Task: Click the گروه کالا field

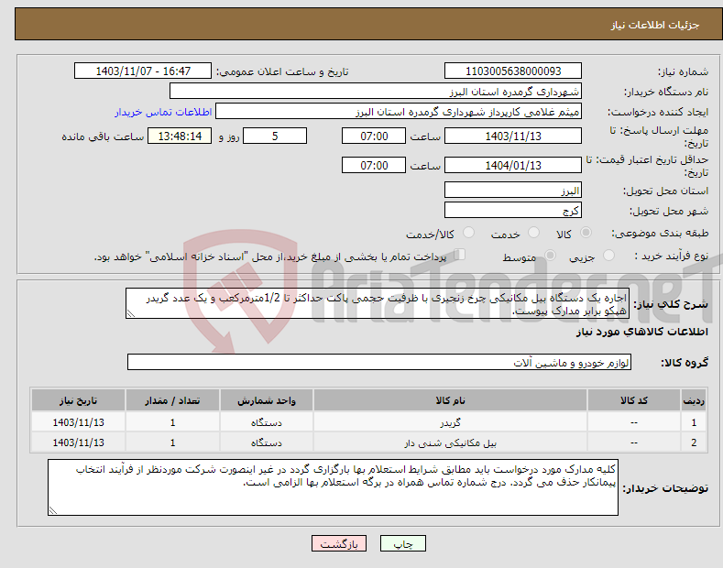Action: [379, 363]
